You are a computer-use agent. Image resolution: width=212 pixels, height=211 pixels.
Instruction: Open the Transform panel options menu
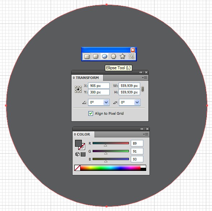(145, 78)
